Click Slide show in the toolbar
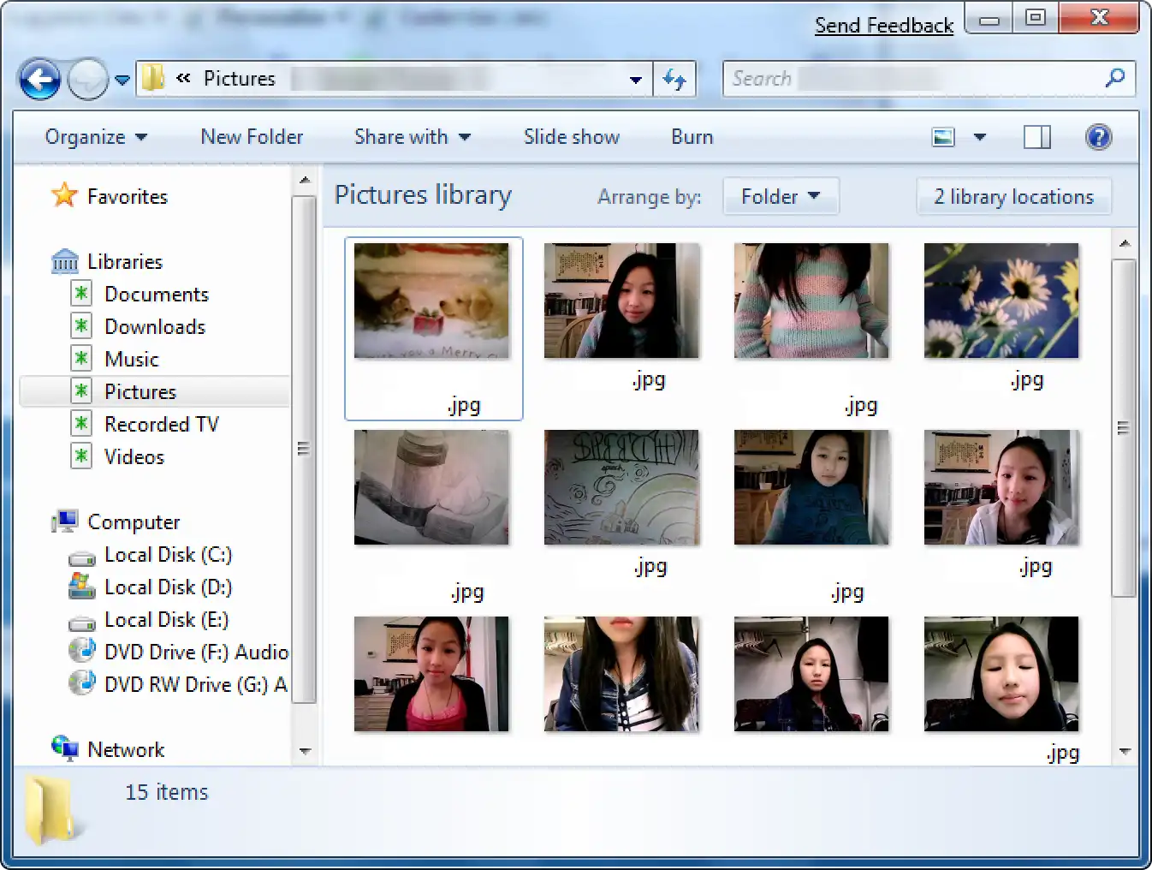Viewport: 1152px width, 870px height. [571, 137]
